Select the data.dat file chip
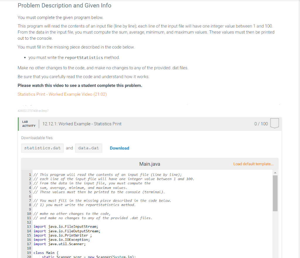This screenshot has height=258, width=300. 88,148
